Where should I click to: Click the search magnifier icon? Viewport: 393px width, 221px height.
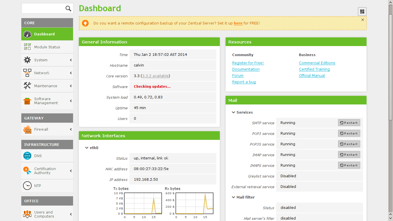[68, 9]
